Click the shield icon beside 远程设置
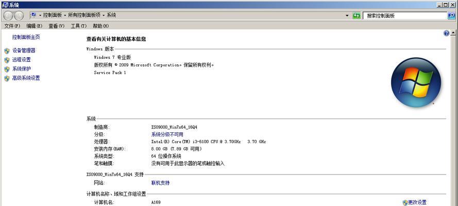This screenshot has height=206, width=458. 7,60
